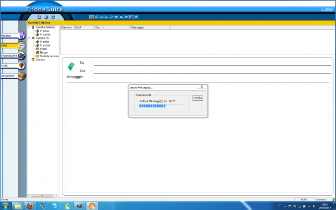Click the box icon beside Documenti
Image resolution: width=336 pixels, height=210 pixels.
click(22, 76)
